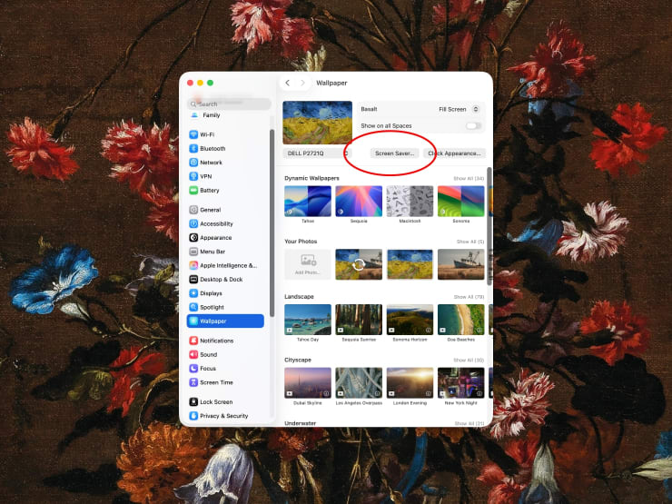Click the Search field in sidebar
Viewport: 672px width, 504px height.
tap(229, 104)
